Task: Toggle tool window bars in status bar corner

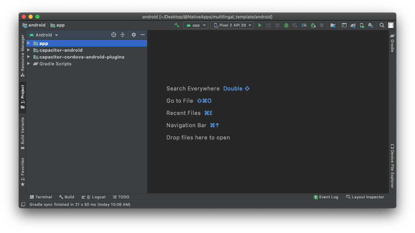Action: 23,204
